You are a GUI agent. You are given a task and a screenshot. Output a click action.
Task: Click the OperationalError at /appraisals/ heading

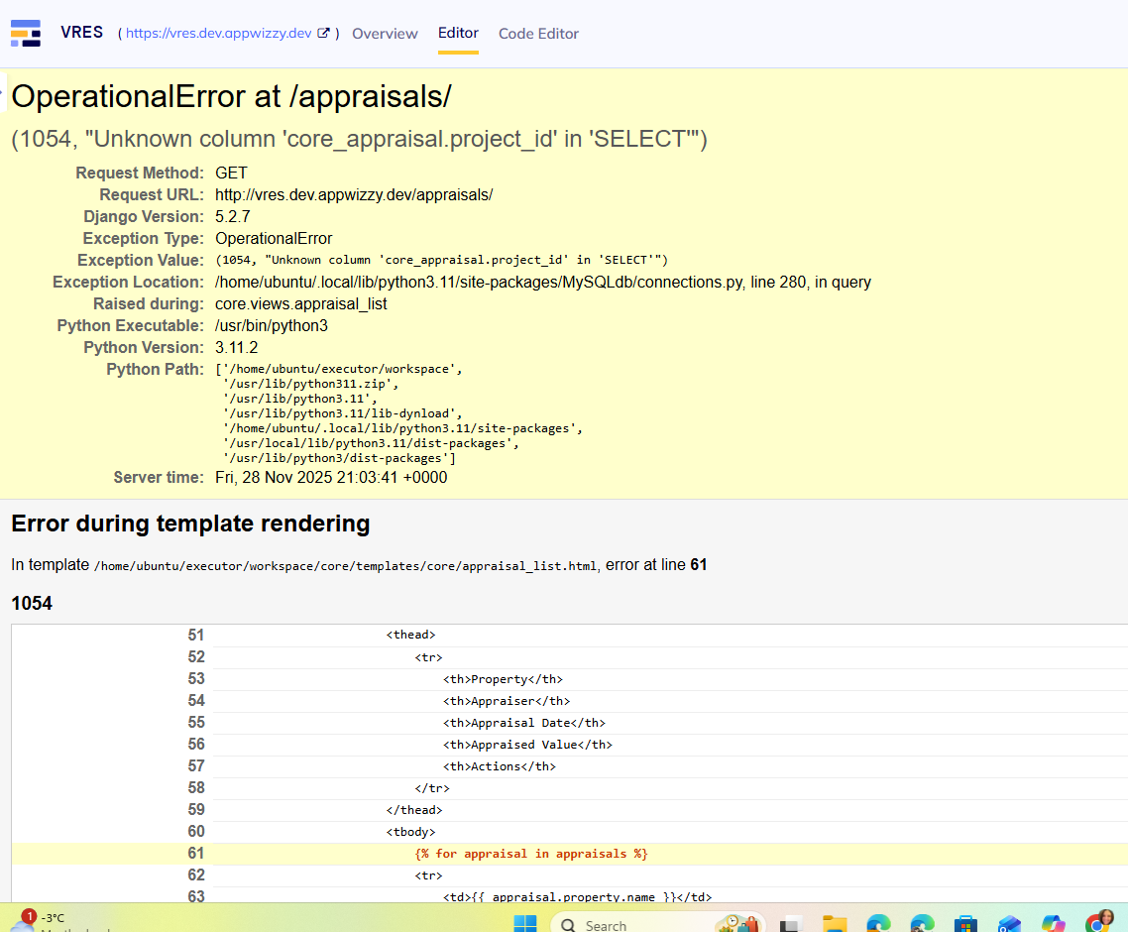click(231, 97)
